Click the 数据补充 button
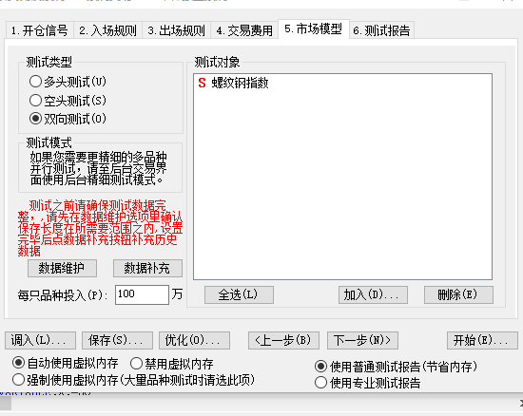Viewport: 523px width, 416px height. [147, 268]
